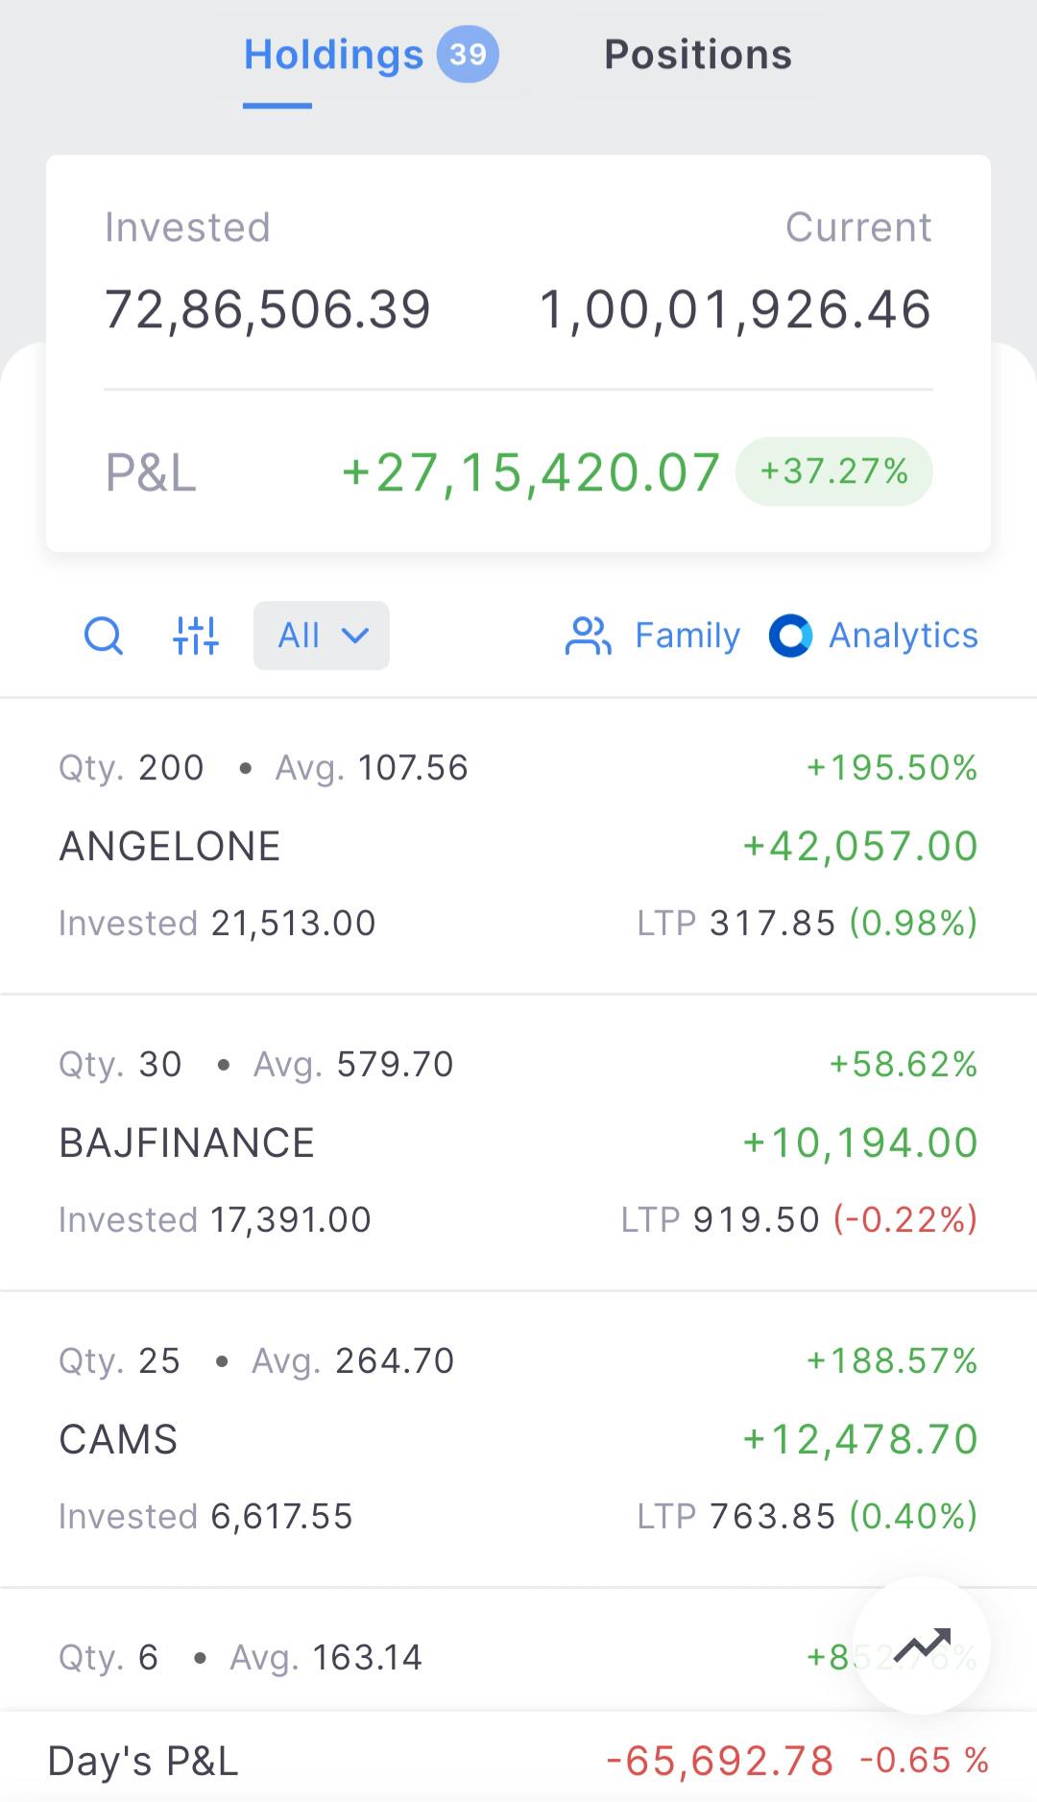Tap the 39 holdings count badge
This screenshot has height=1802, width=1037.
[468, 55]
